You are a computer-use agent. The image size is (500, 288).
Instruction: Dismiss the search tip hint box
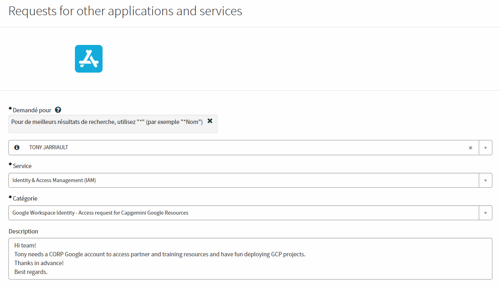tap(210, 121)
